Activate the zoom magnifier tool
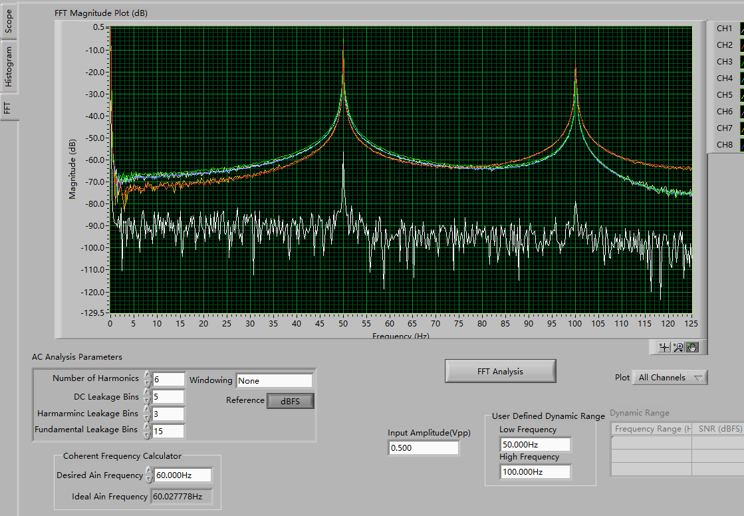 coord(678,347)
